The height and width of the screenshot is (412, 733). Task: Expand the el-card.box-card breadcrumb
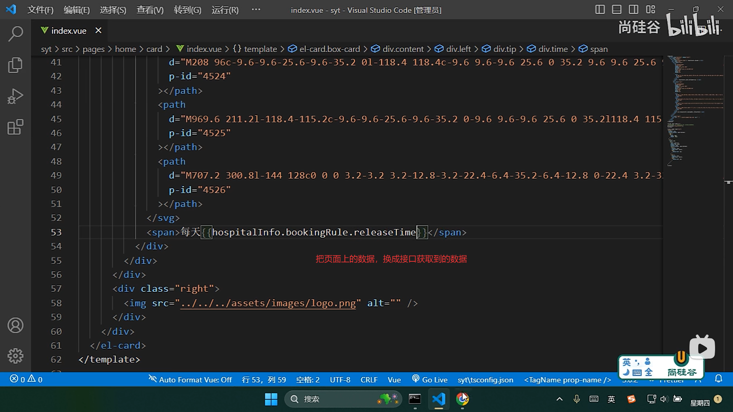[329, 49]
